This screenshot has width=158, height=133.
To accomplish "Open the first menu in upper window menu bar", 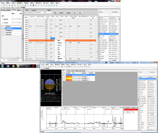I will point(3,3).
